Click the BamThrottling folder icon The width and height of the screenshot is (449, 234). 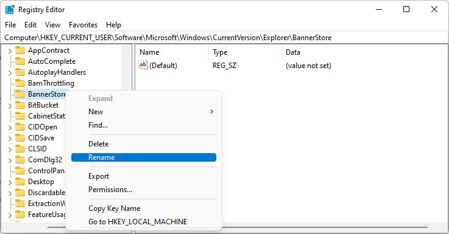coord(19,83)
